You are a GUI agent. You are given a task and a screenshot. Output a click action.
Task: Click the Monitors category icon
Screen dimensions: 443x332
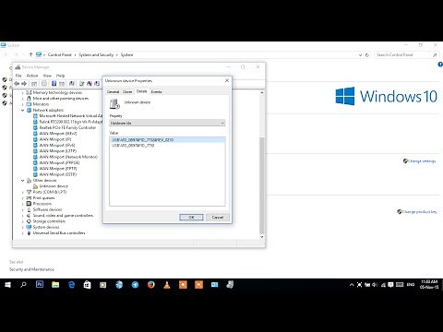click(29, 104)
